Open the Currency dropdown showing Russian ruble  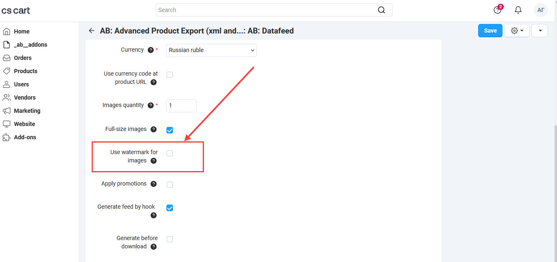211,50
